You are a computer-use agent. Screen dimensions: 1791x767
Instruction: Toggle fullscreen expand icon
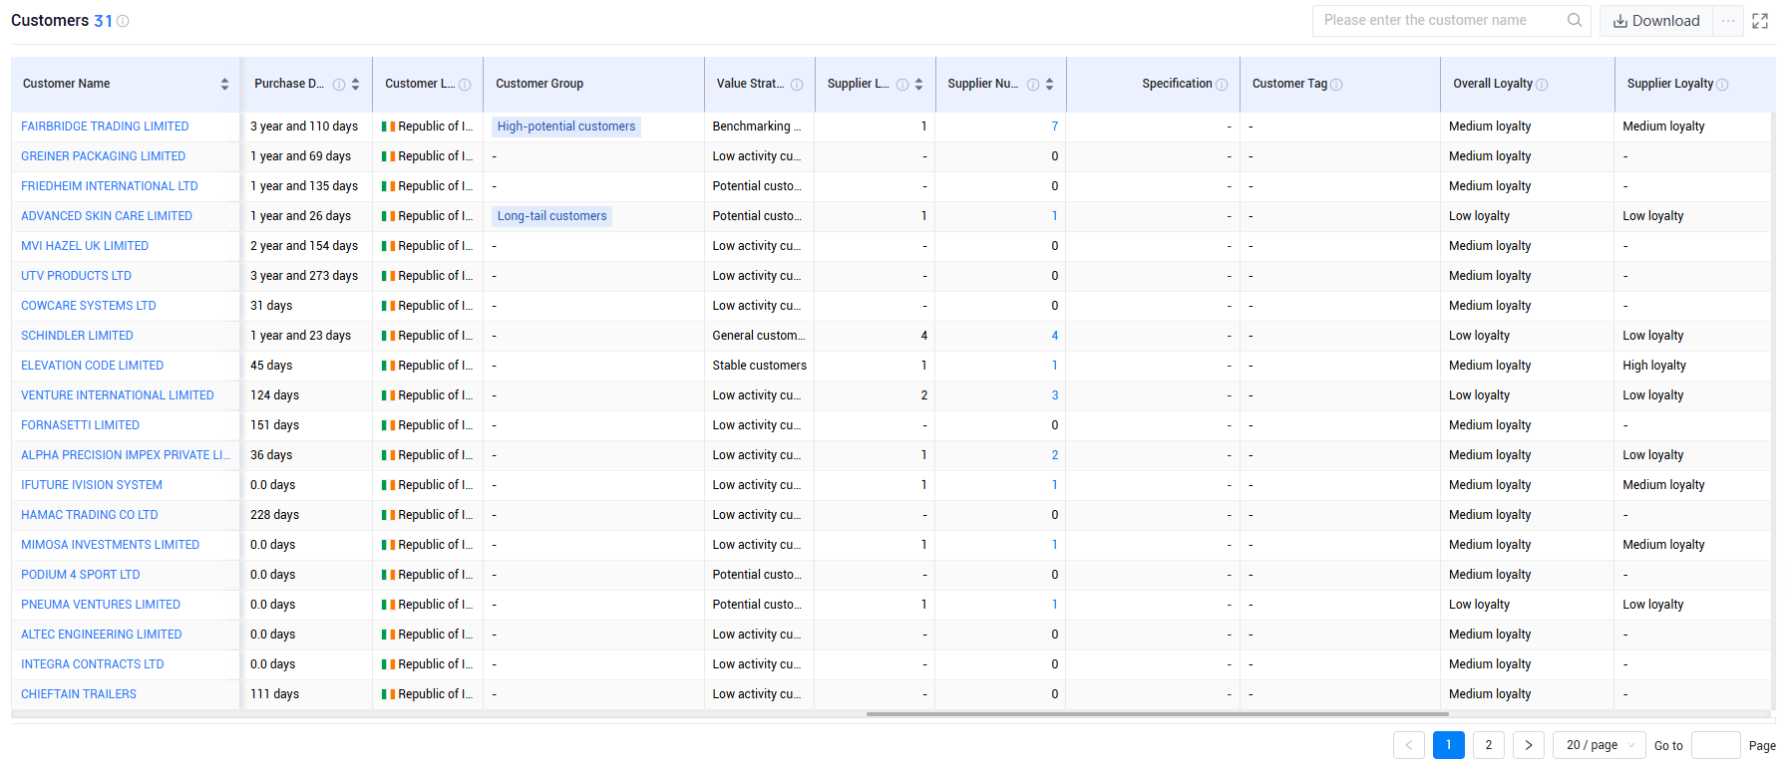pos(1760,21)
